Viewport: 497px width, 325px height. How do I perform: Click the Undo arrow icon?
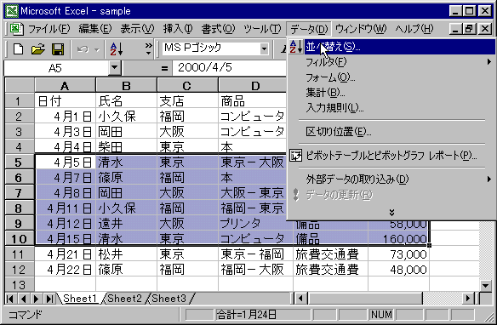pyautogui.click(x=83, y=49)
